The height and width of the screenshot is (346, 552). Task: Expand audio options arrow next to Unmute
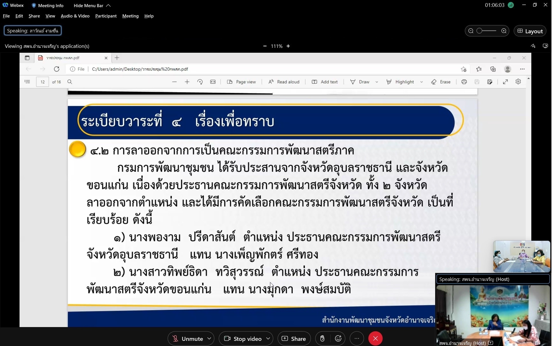coord(209,339)
